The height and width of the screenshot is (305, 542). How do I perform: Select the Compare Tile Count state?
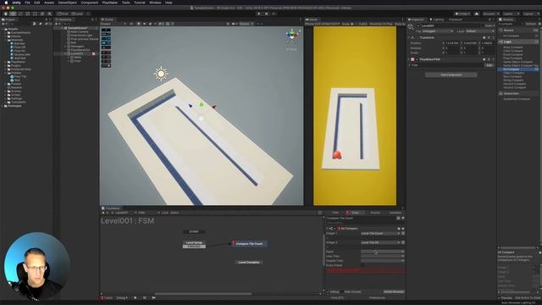click(249, 244)
